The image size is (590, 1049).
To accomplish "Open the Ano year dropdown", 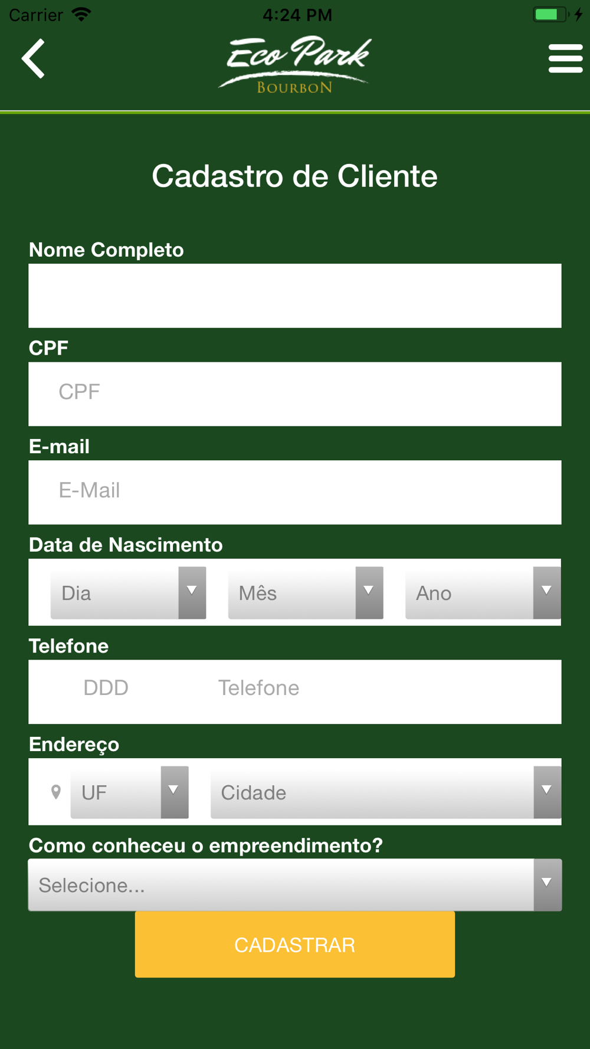I will click(483, 593).
